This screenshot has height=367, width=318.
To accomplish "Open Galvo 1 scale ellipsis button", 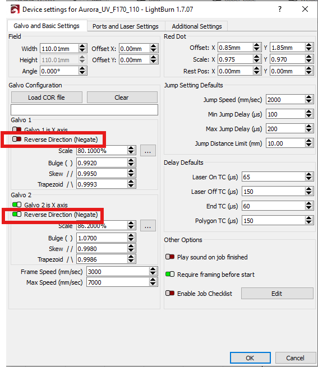I will (x=148, y=151).
